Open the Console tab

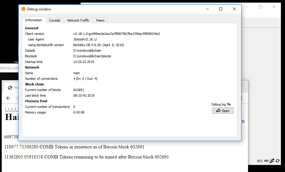(x=55, y=20)
